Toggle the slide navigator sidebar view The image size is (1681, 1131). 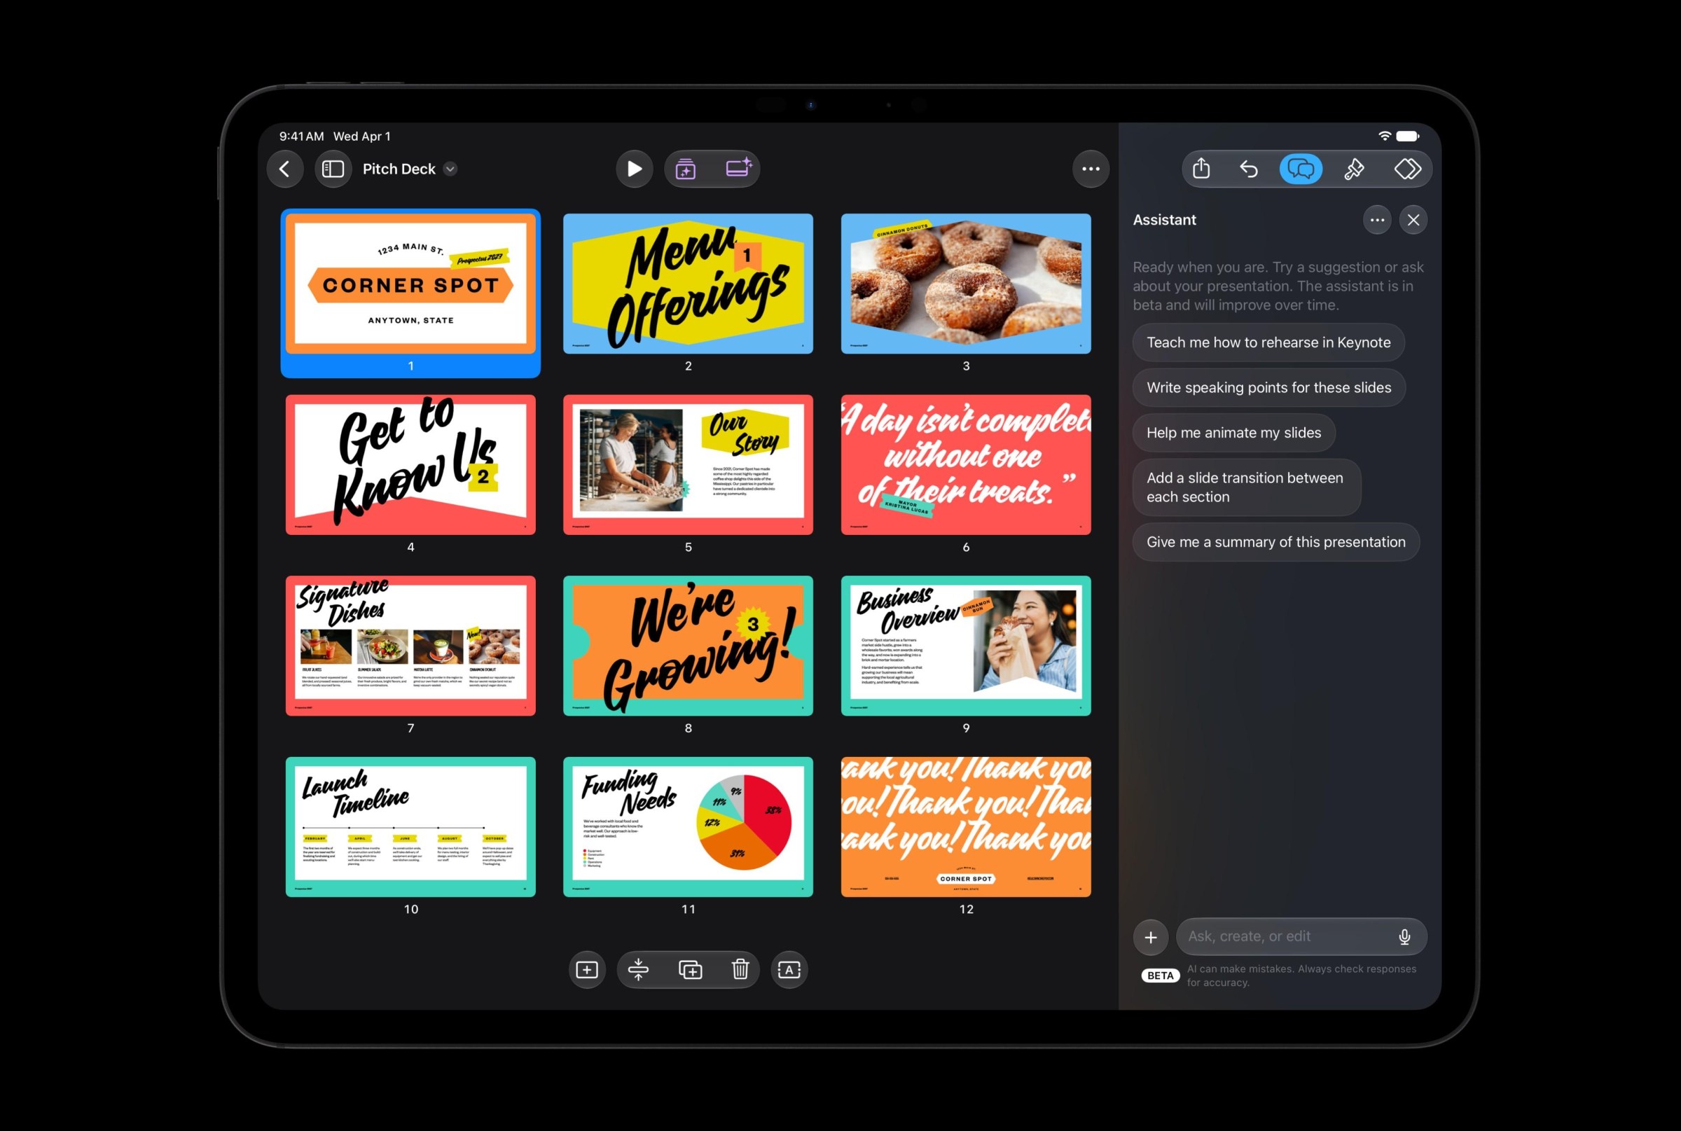tap(333, 169)
